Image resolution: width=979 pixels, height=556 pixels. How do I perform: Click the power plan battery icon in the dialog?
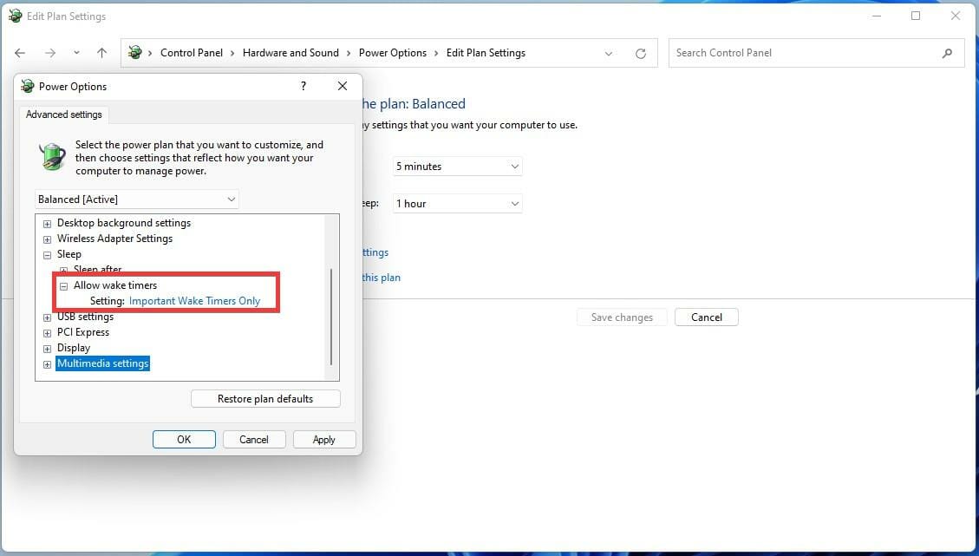[52, 157]
